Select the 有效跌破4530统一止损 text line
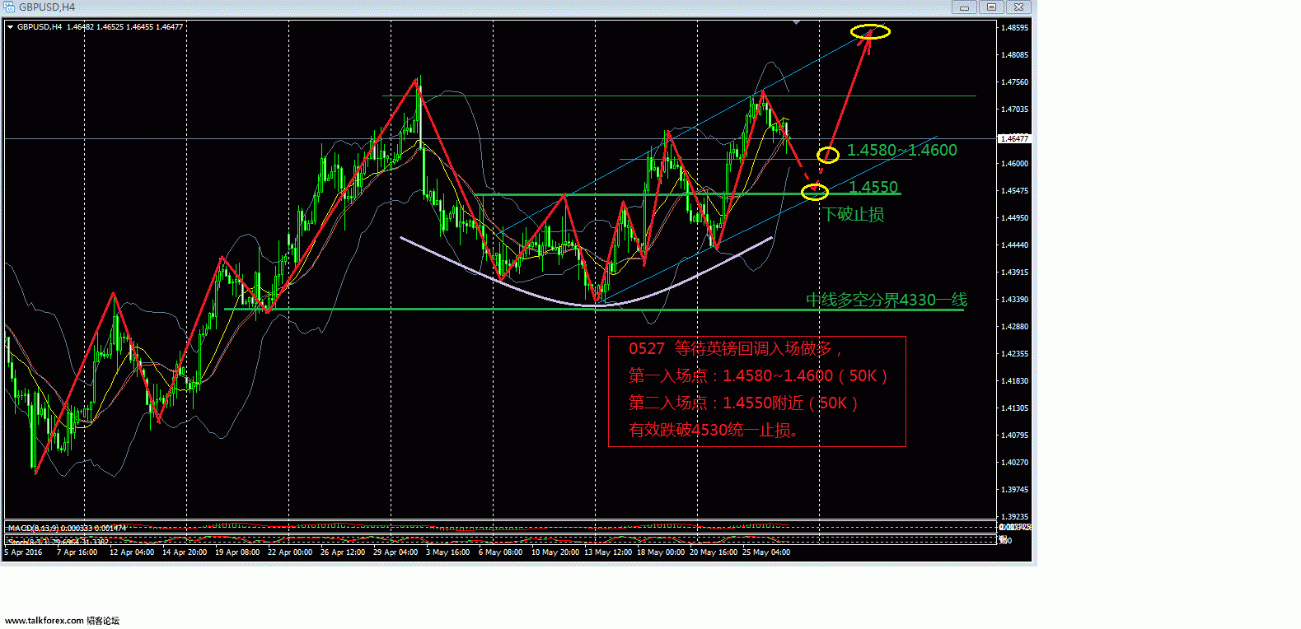Image resolution: width=1301 pixels, height=629 pixels. [714, 431]
